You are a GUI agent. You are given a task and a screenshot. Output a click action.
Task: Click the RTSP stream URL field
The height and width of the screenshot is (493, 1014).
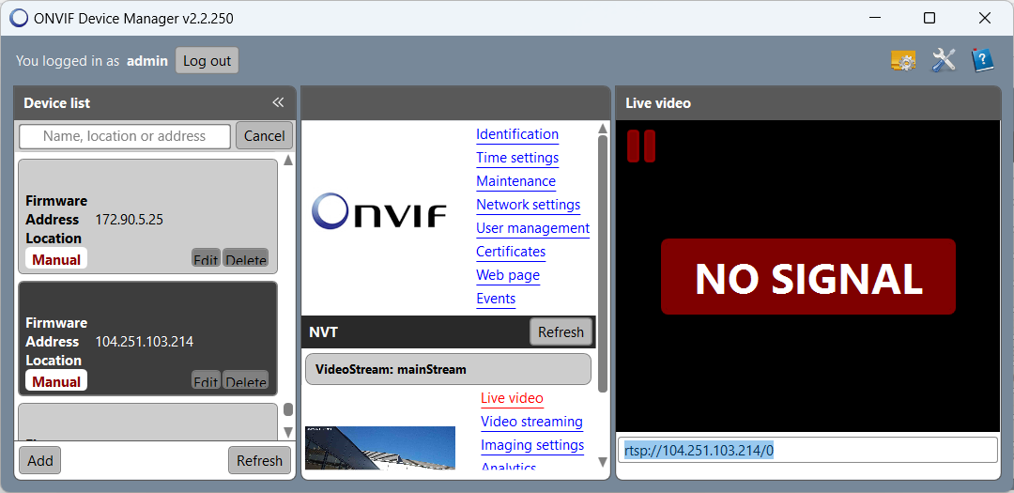click(x=807, y=450)
